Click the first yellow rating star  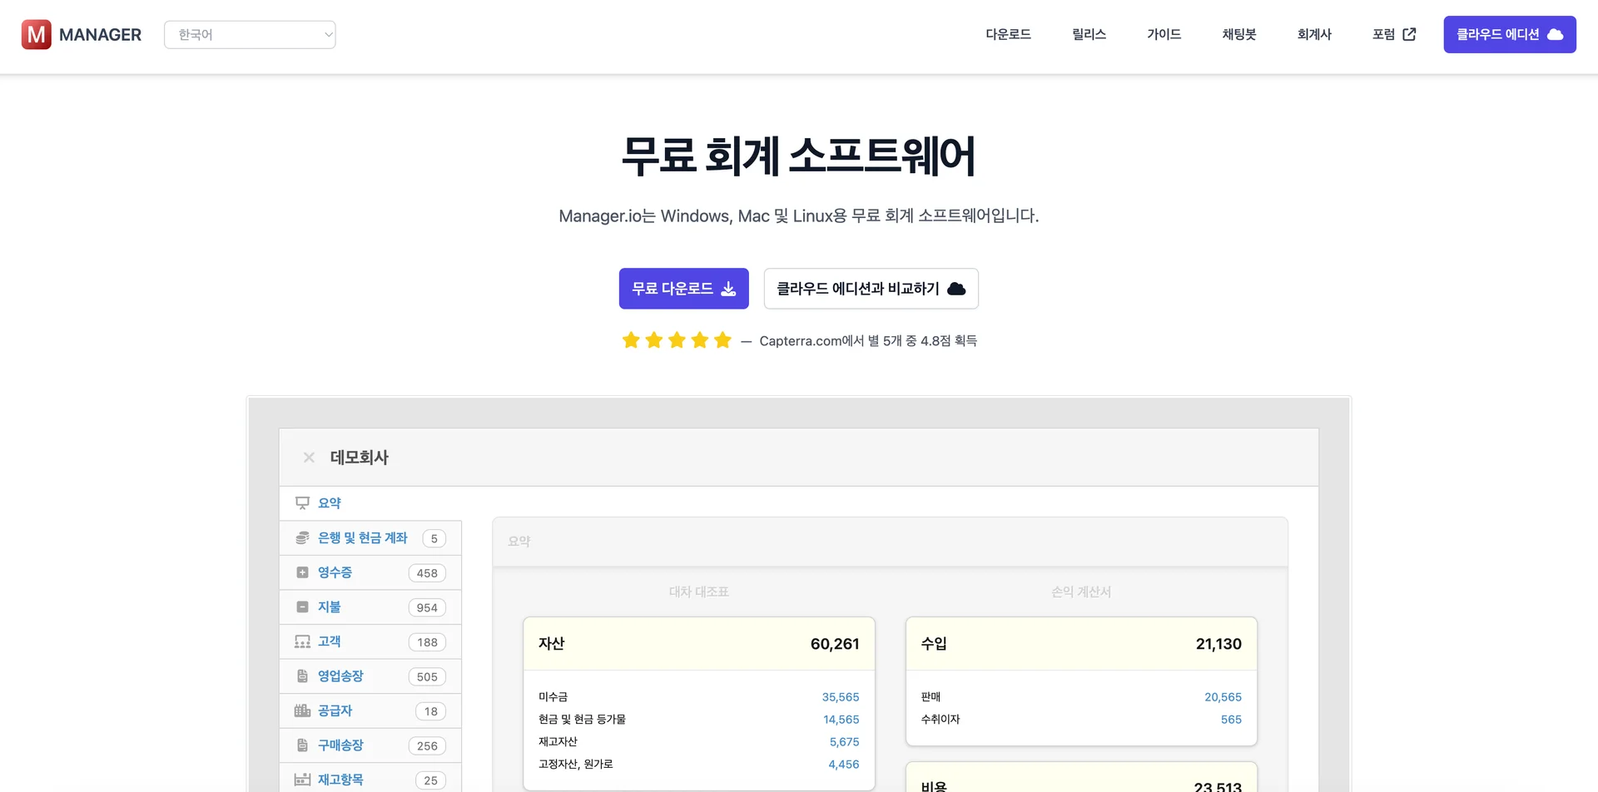coord(631,340)
